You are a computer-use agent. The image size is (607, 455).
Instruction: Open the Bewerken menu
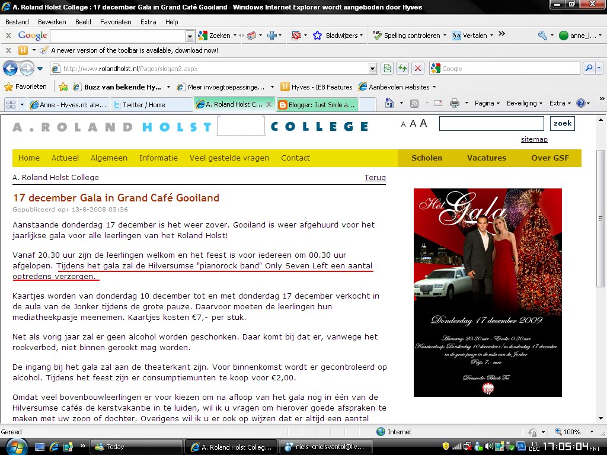point(52,22)
